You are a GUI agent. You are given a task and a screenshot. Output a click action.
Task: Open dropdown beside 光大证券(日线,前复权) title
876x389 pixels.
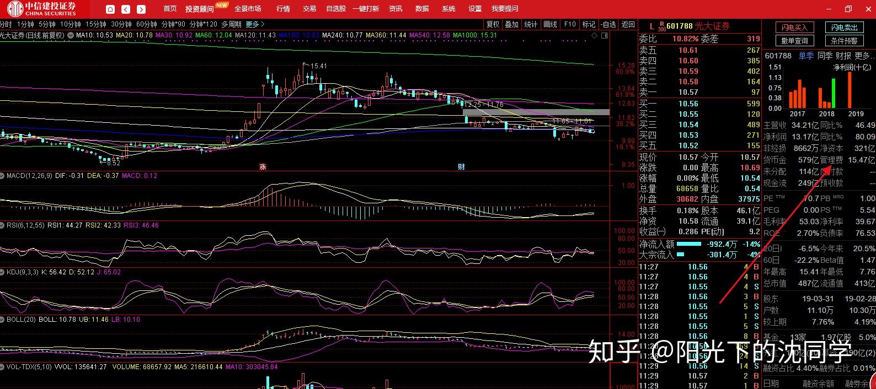pyautogui.click(x=70, y=35)
